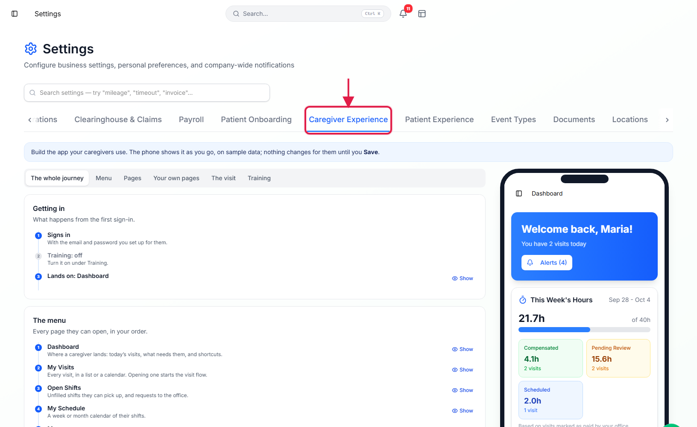Focus the global Search box

click(x=308, y=14)
